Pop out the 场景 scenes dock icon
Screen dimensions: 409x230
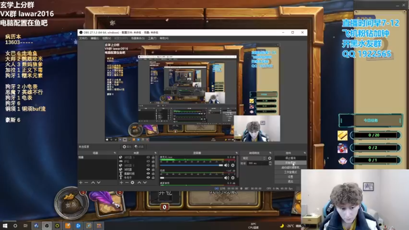[x=115, y=153]
